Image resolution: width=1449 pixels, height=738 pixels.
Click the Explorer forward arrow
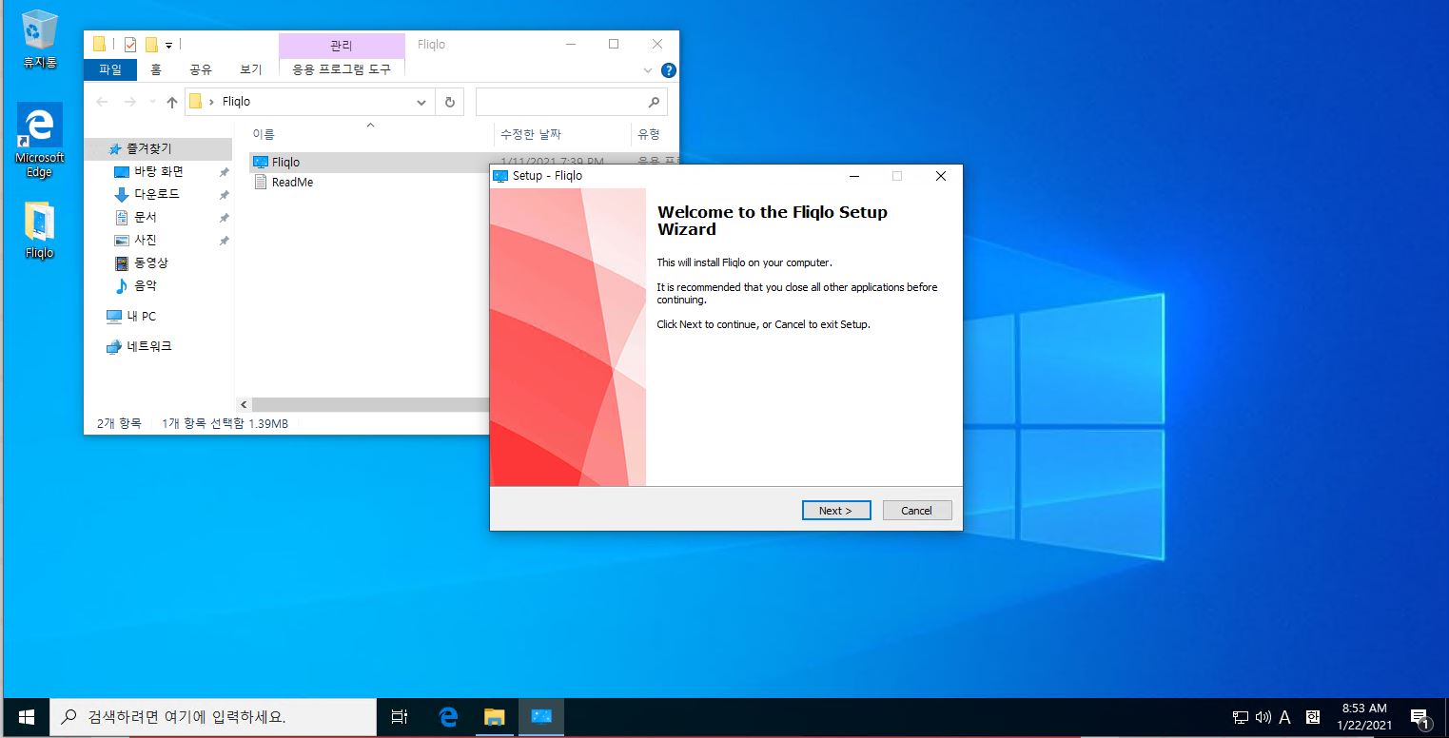[130, 102]
